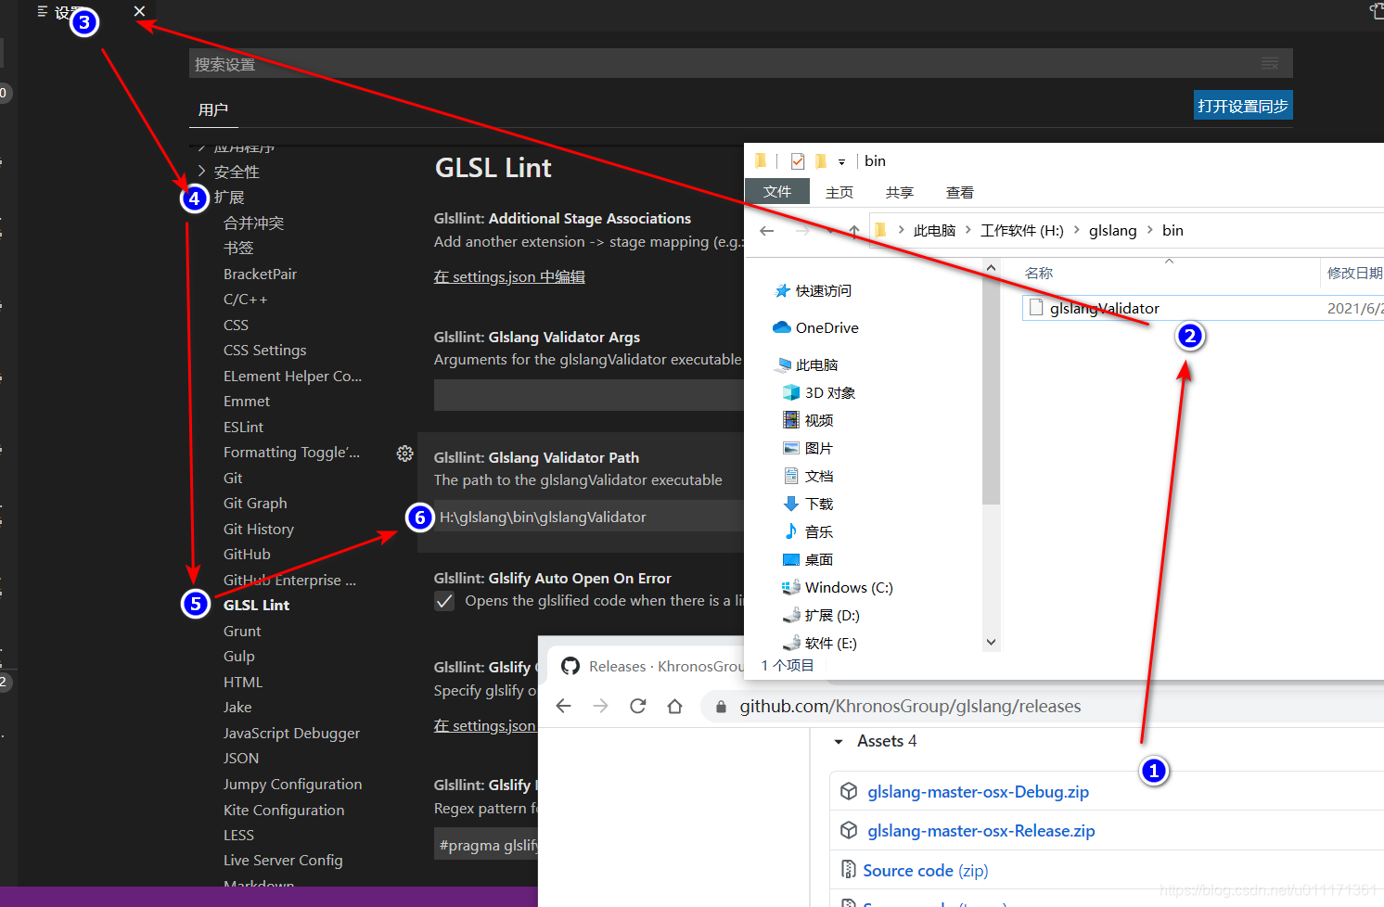Close the VS Code settings tab
1384x907 pixels.
[x=139, y=11]
